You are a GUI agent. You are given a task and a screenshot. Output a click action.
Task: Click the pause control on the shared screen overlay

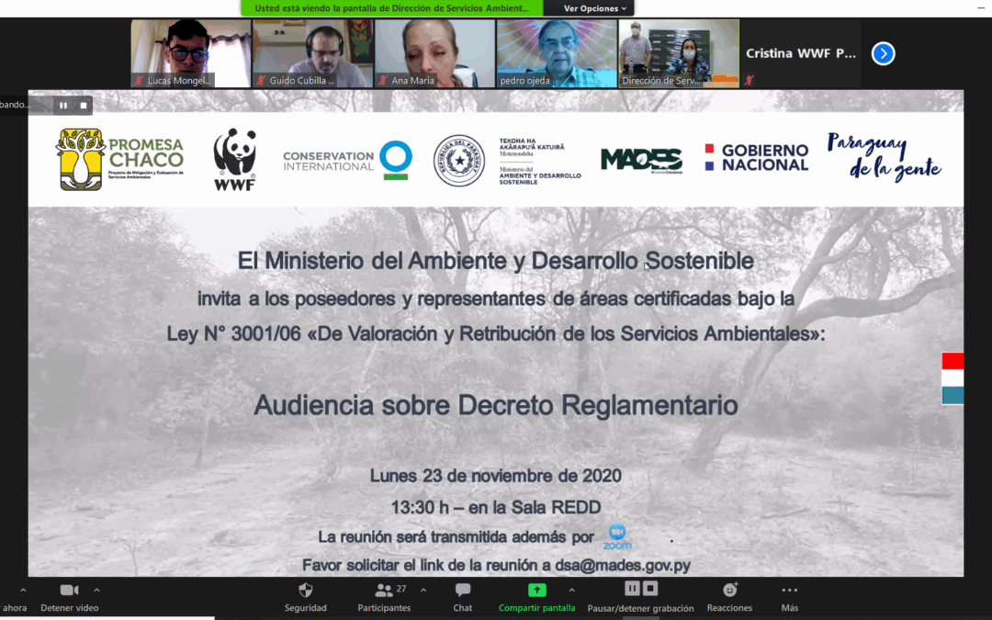click(x=62, y=104)
